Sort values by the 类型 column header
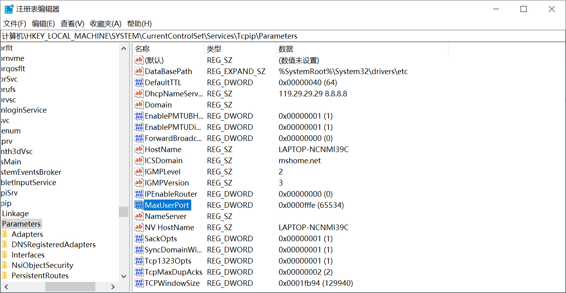The height and width of the screenshot is (293, 566). 240,49
